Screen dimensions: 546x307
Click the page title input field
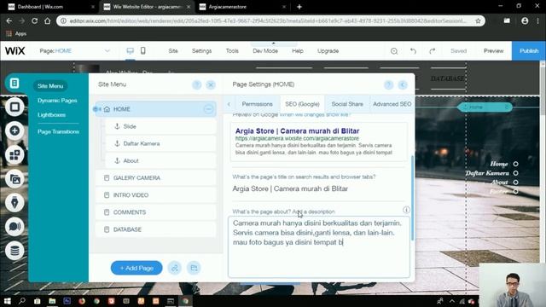[x=318, y=189]
